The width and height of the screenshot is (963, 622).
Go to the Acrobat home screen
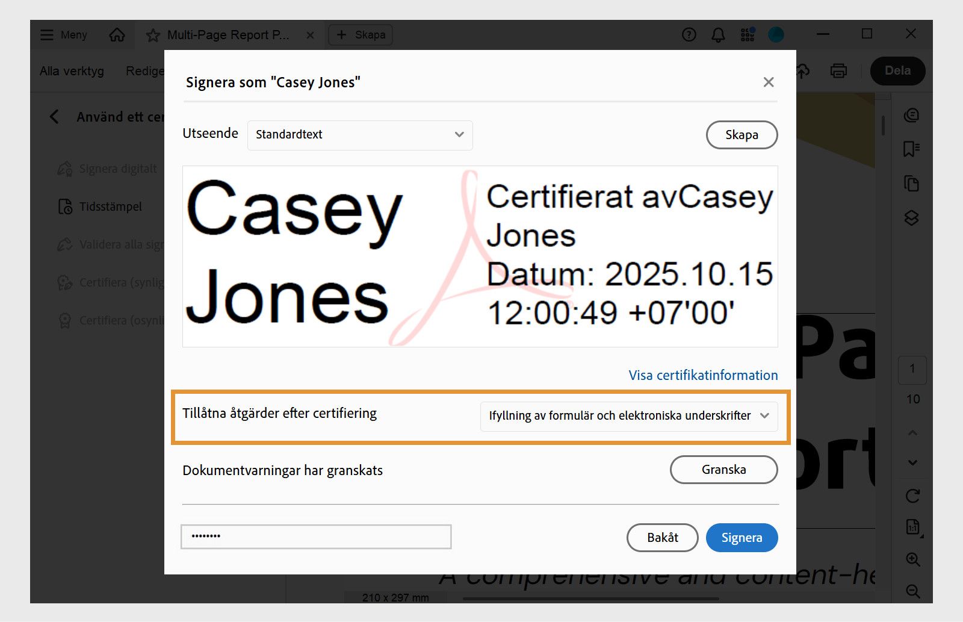coord(117,35)
